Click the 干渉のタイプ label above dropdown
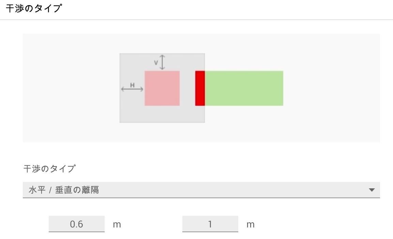 tap(49, 169)
